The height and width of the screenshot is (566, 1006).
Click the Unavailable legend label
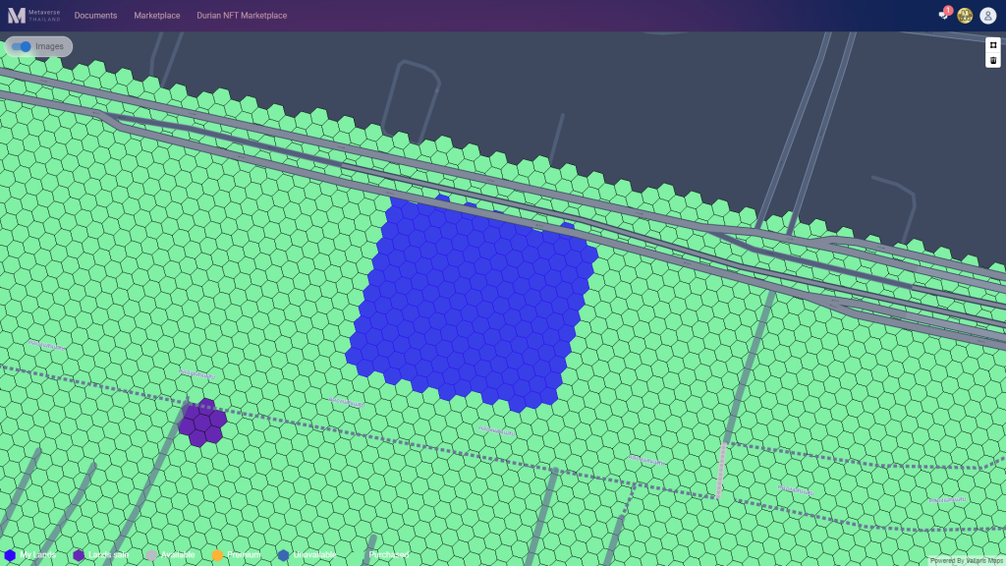tap(315, 555)
